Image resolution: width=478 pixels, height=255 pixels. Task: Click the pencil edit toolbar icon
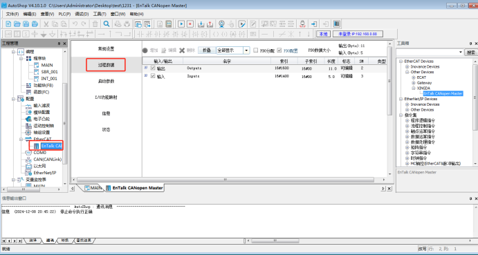[253, 23]
